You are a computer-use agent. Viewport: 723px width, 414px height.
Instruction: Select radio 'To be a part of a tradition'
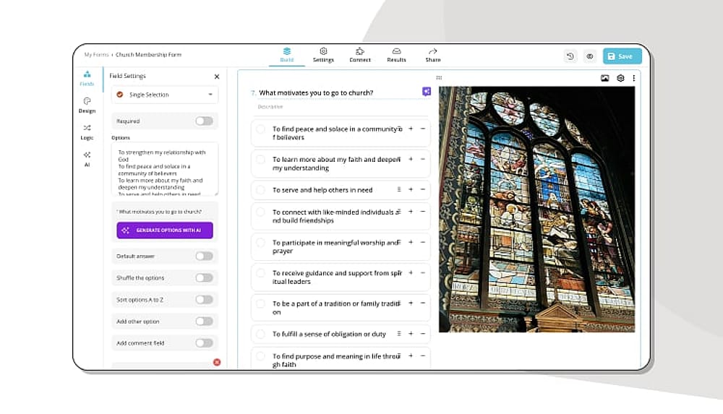pos(260,303)
